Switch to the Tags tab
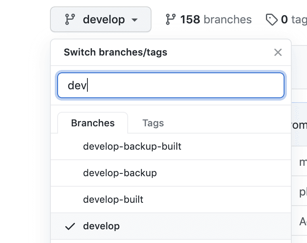The image size is (307, 243). [153, 123]
